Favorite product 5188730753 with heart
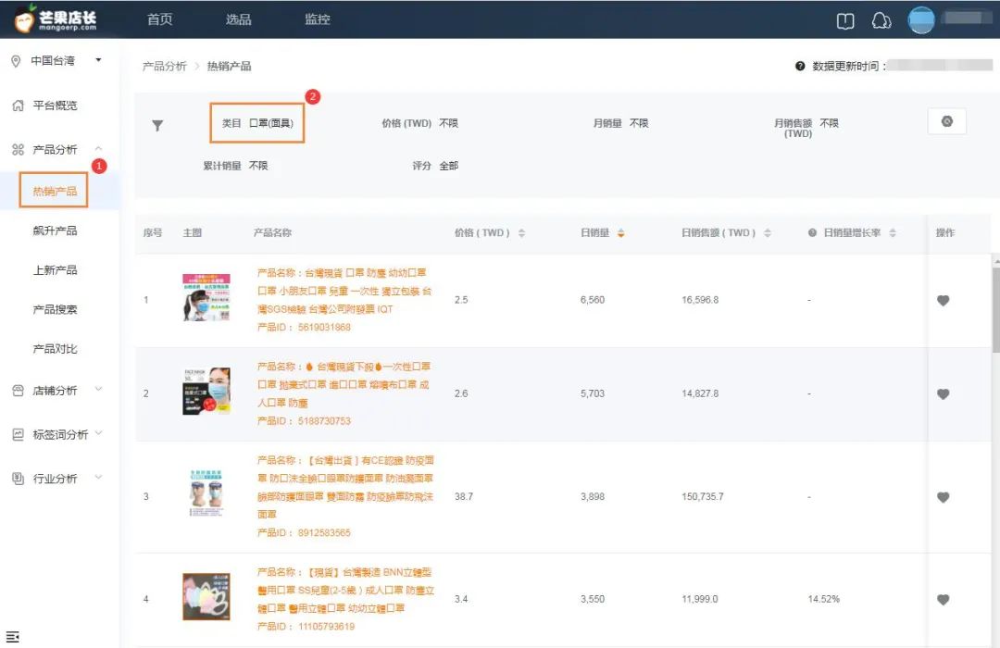The height and width of the screenshot is (648, 1000). [944, 394]
